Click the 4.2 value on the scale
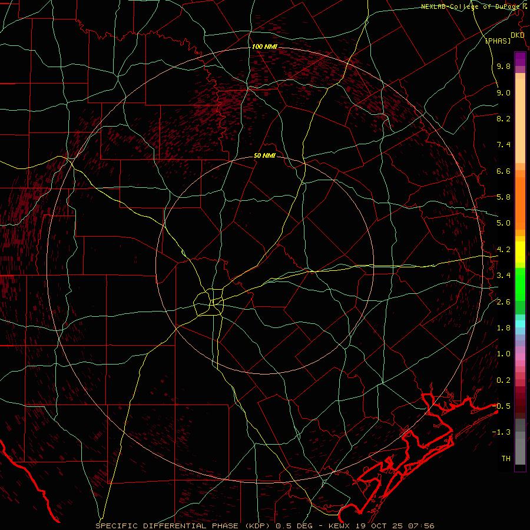This screenshot has height=530, width=530. click(x=503, y=250)
